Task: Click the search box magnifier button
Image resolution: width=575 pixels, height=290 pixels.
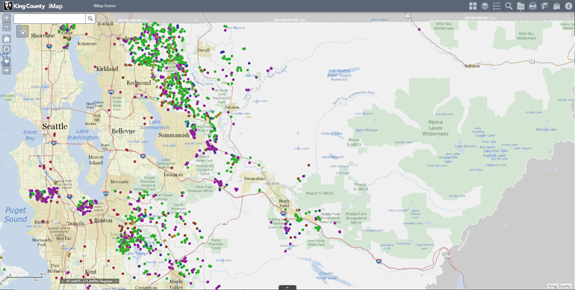Action: (x=90, y=19)
